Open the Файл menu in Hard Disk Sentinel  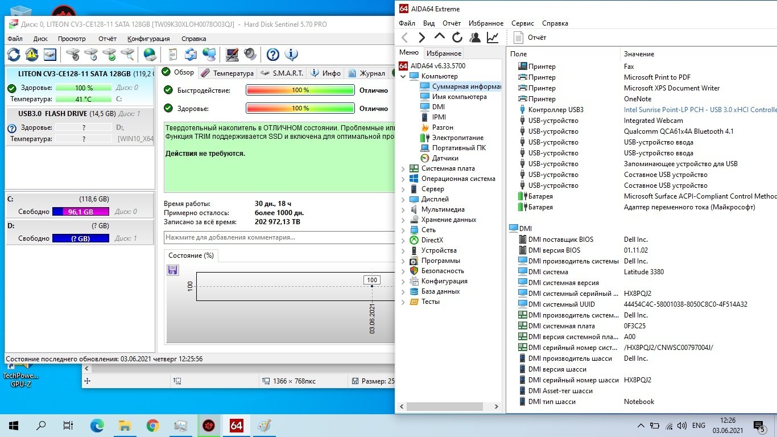[15, 39]
